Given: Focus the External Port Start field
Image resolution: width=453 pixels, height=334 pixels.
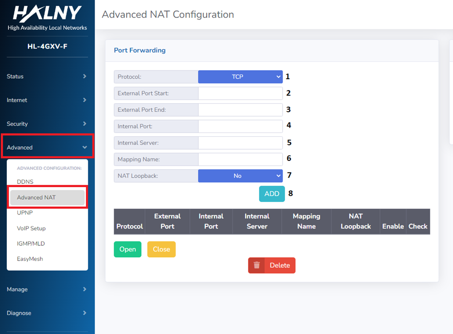Looking at the screenshot, I should 240,93.
